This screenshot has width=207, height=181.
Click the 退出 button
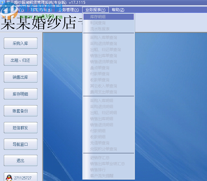(x=20, y=161)
